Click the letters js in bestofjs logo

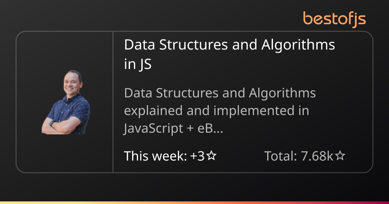(x=360, y=20)
